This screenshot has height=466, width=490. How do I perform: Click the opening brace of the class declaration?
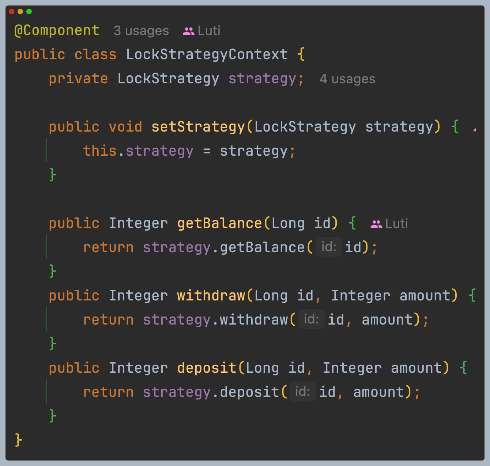point(301,54)
